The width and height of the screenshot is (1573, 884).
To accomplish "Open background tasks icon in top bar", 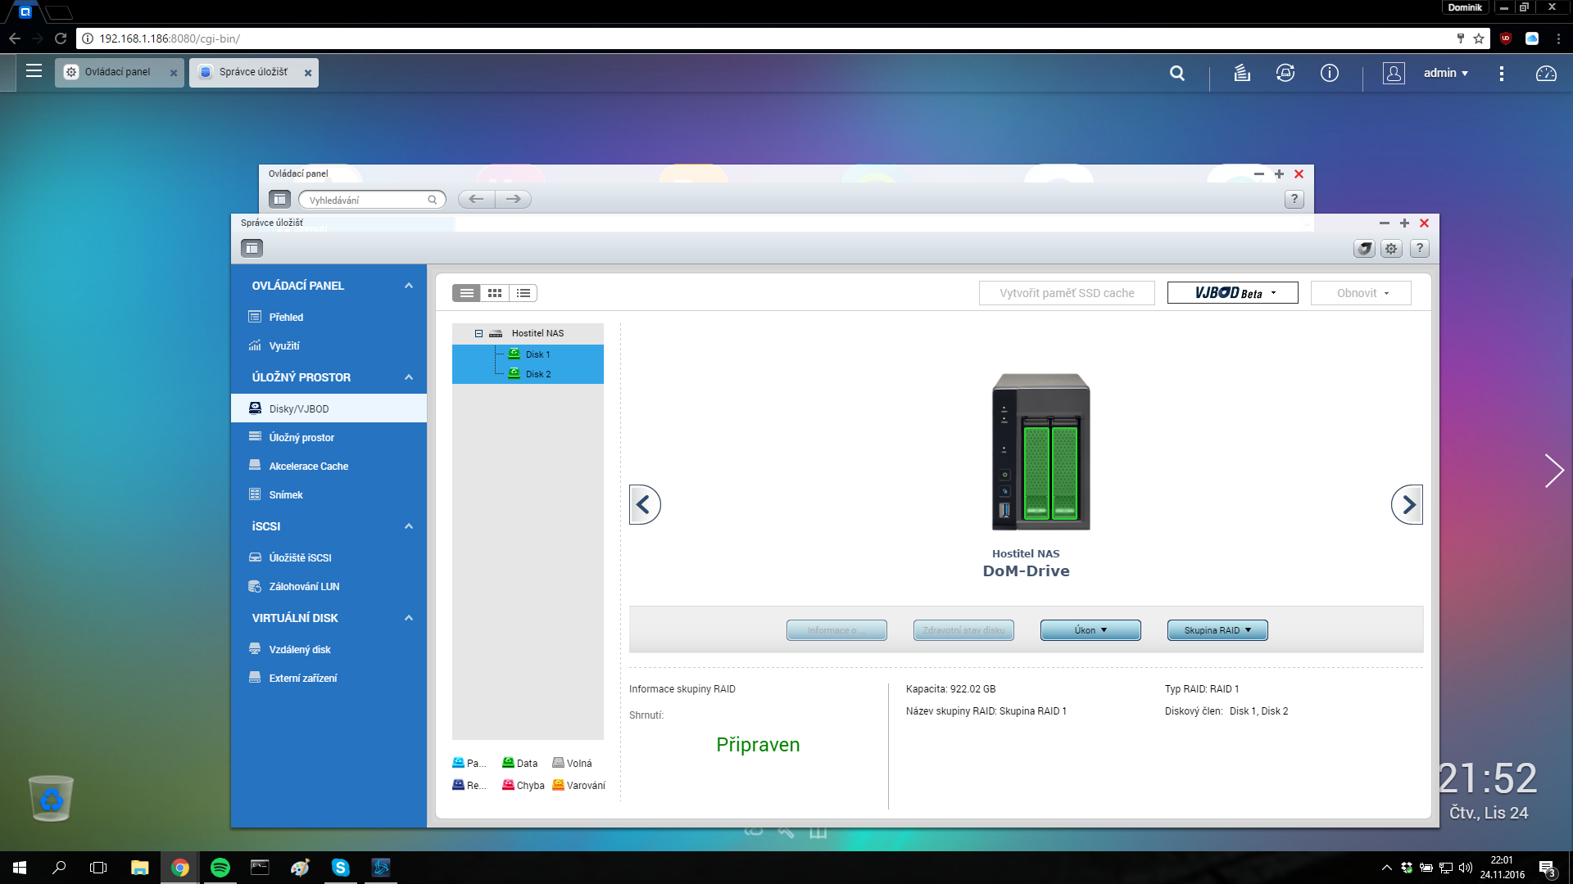I will pos(1242,73).
